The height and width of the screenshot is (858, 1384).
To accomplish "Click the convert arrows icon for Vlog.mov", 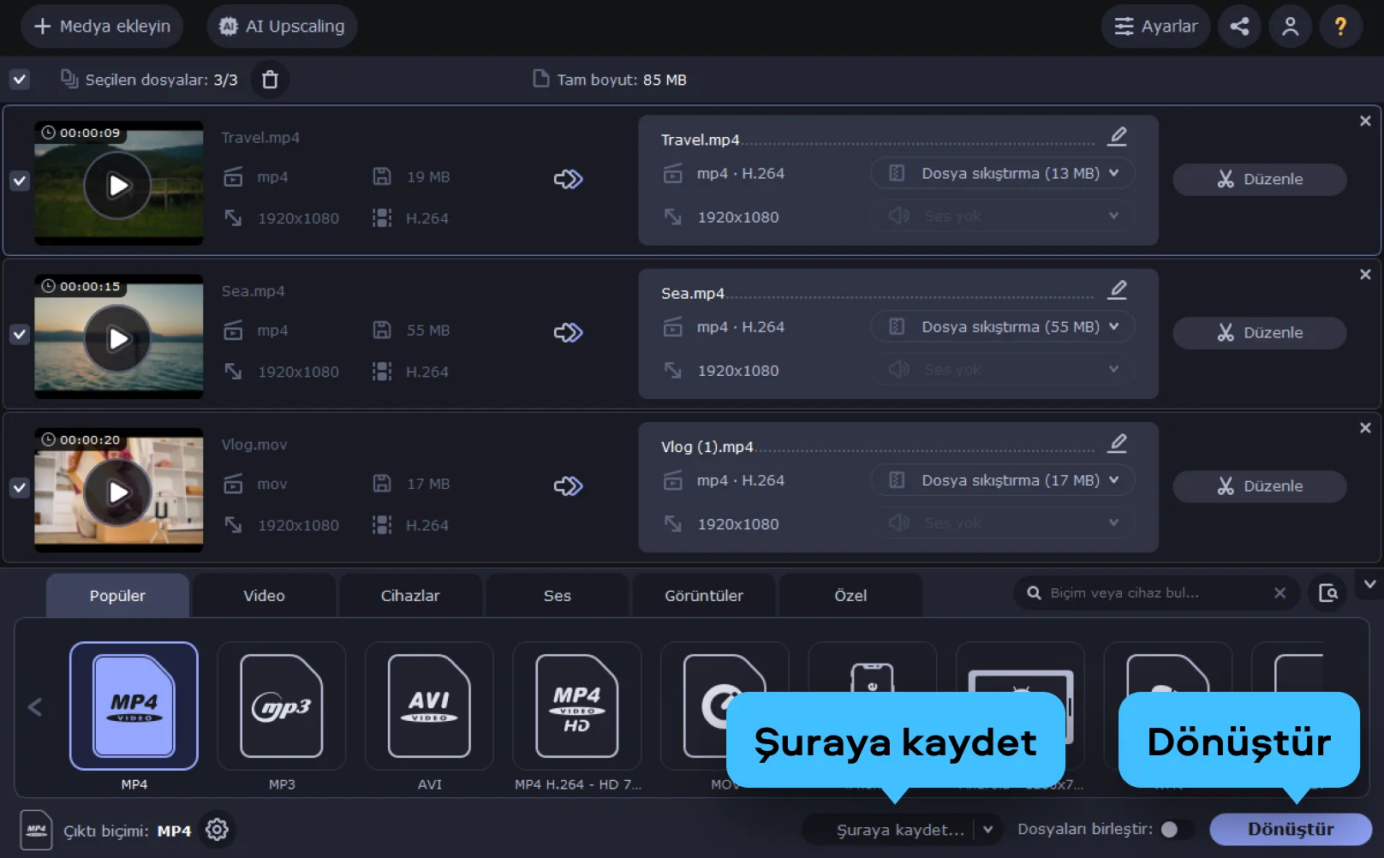I will pyautogui.click(x=568, y=486).
